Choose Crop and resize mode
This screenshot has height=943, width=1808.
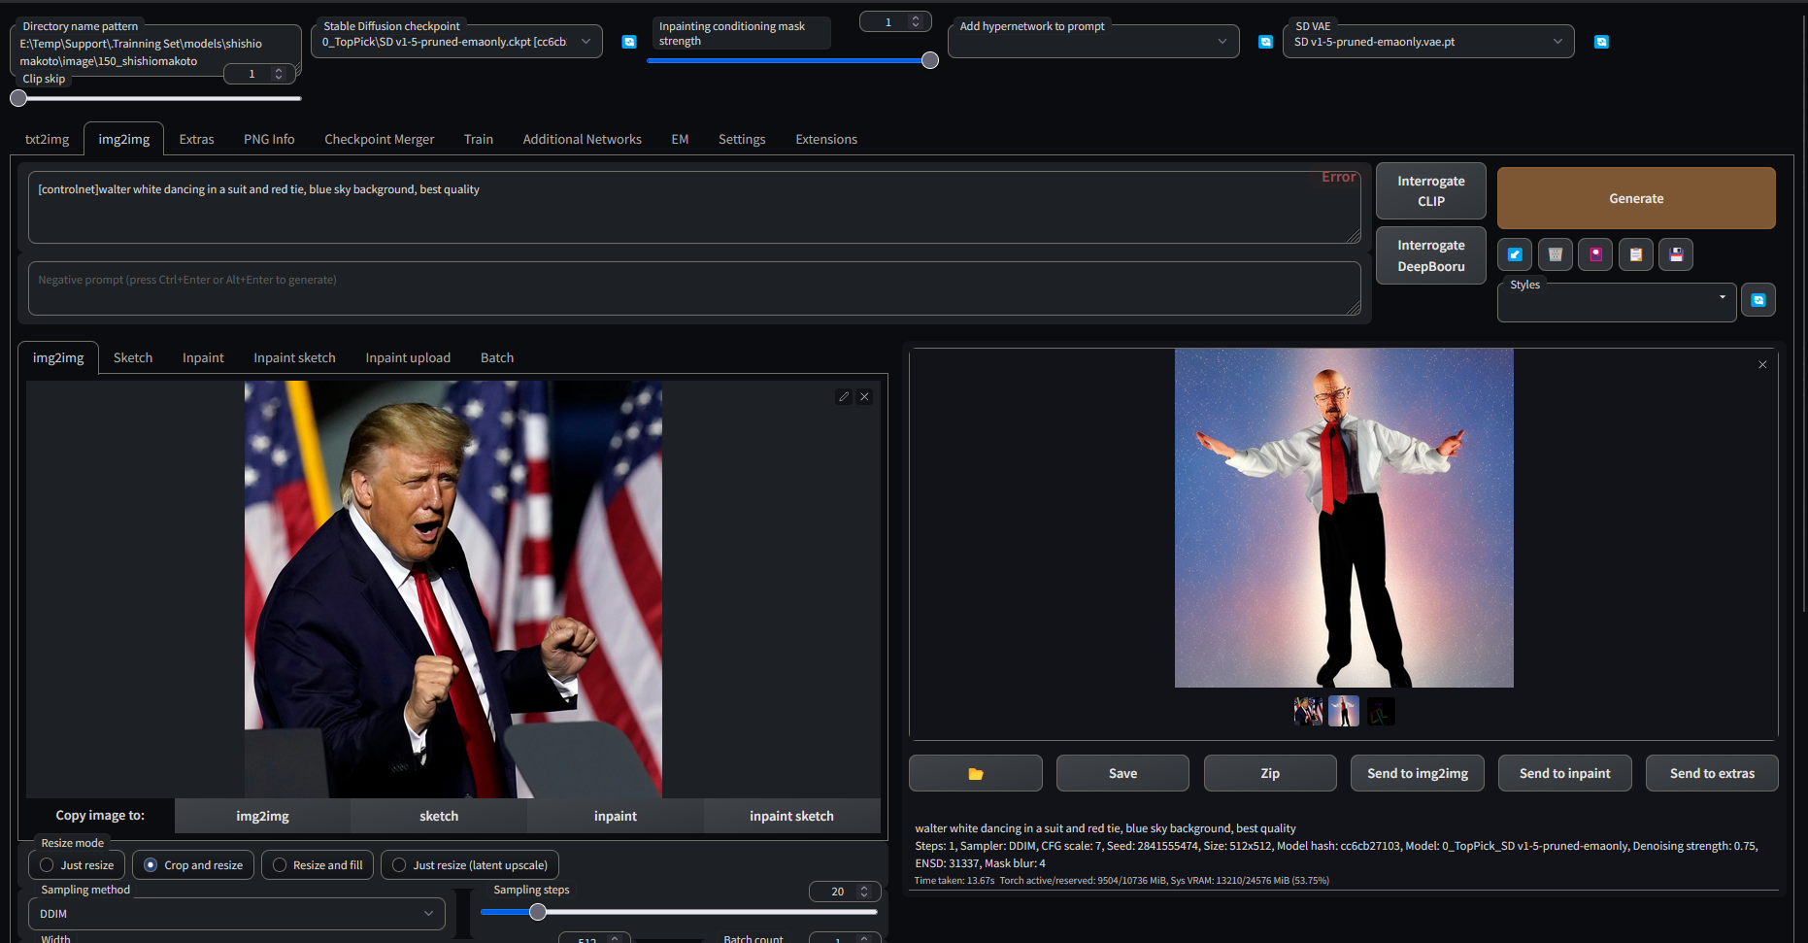[x=193, y=864]
